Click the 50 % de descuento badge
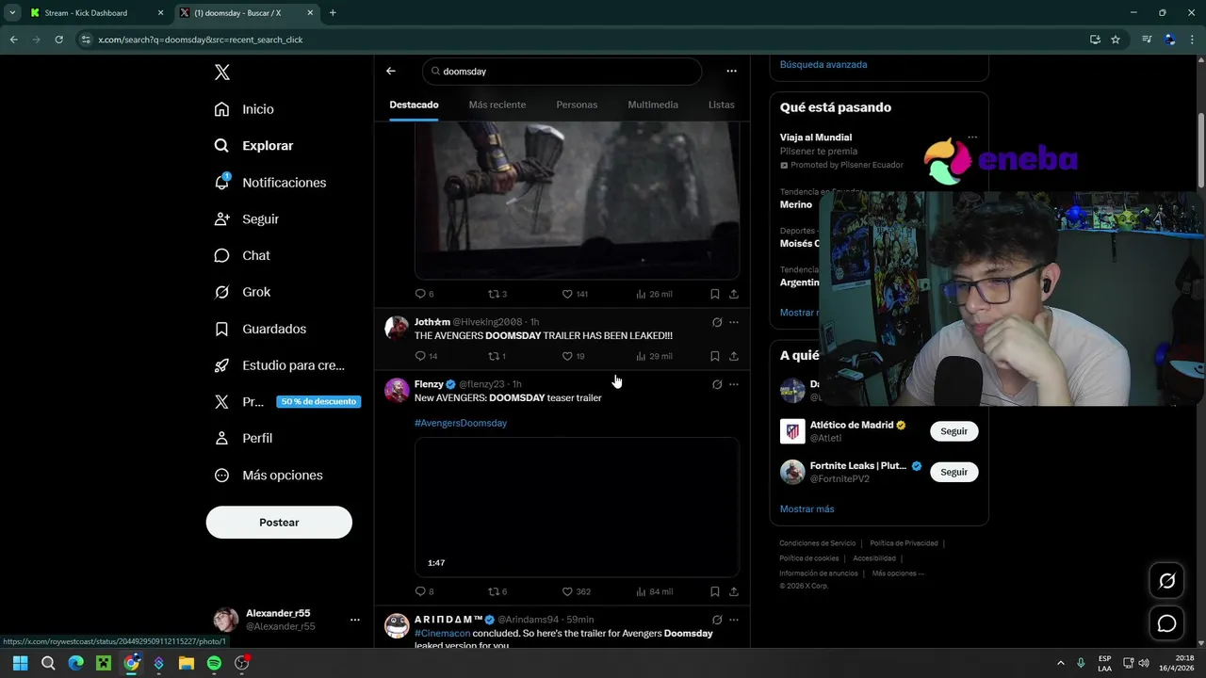The width and height of the screenshot is (1206, 678). click(x=318, y=401)
